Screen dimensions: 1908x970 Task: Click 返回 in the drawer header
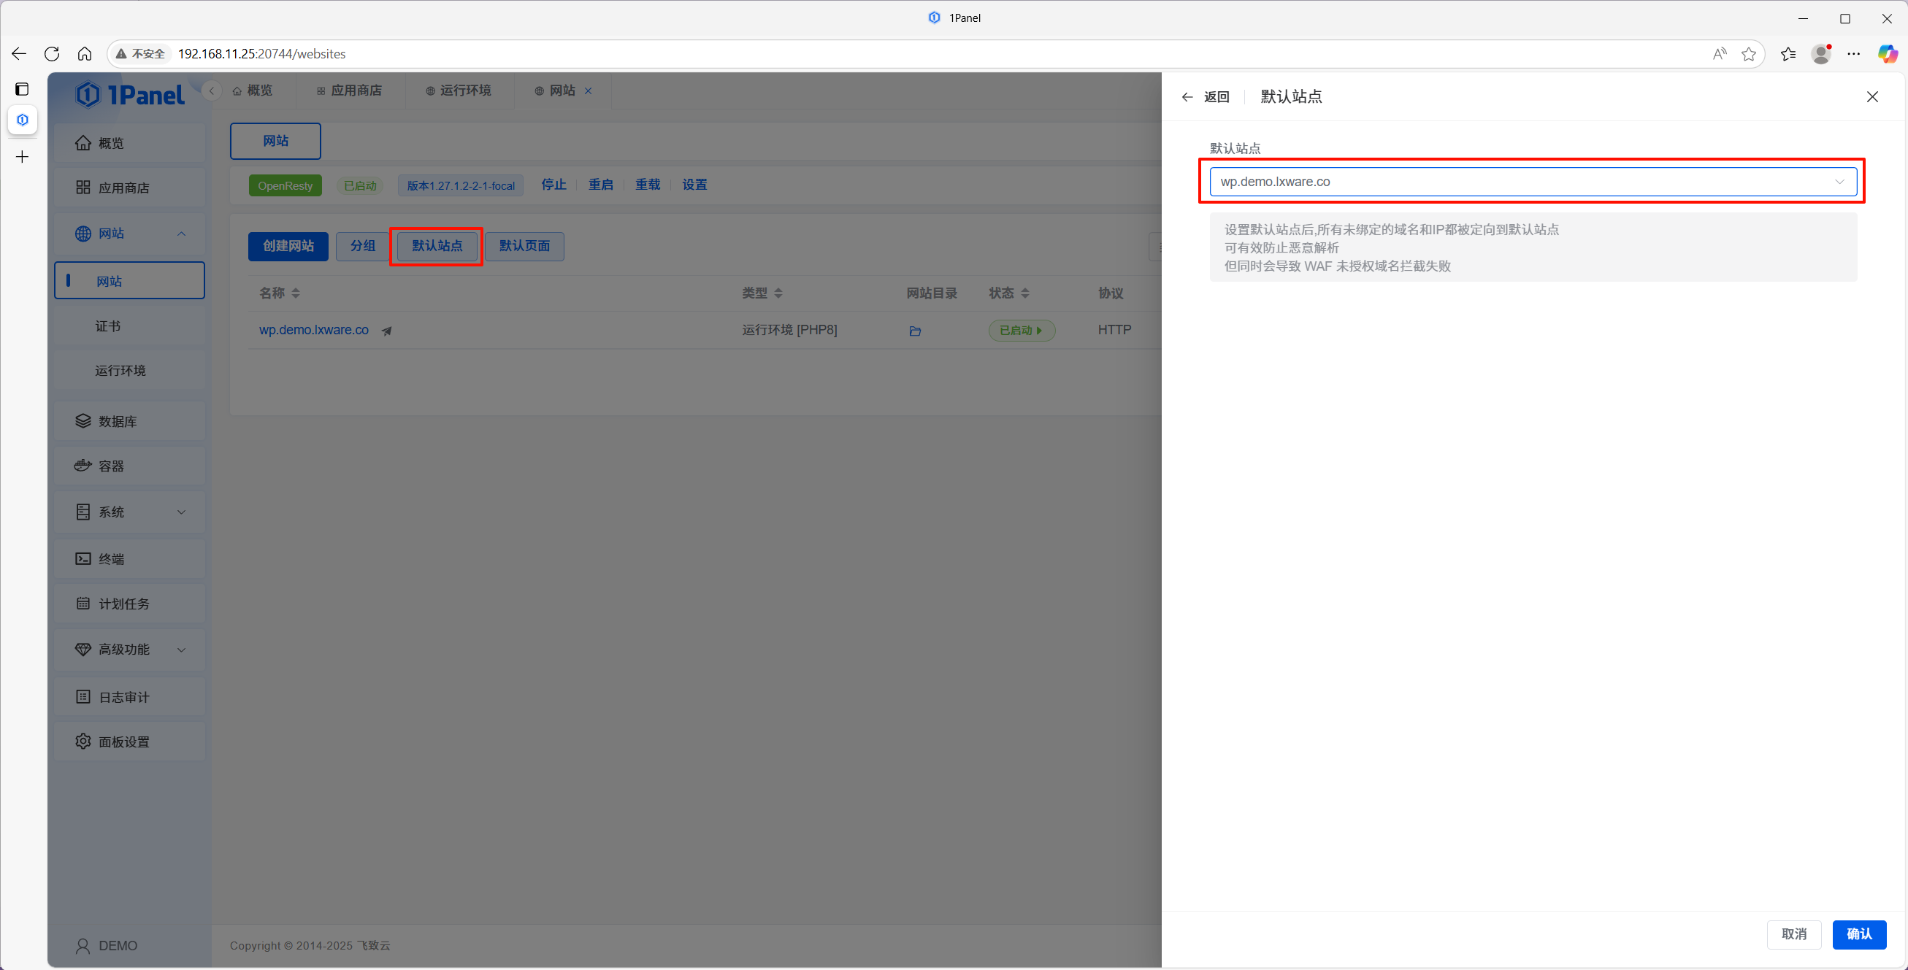(x=1206, y=97)
